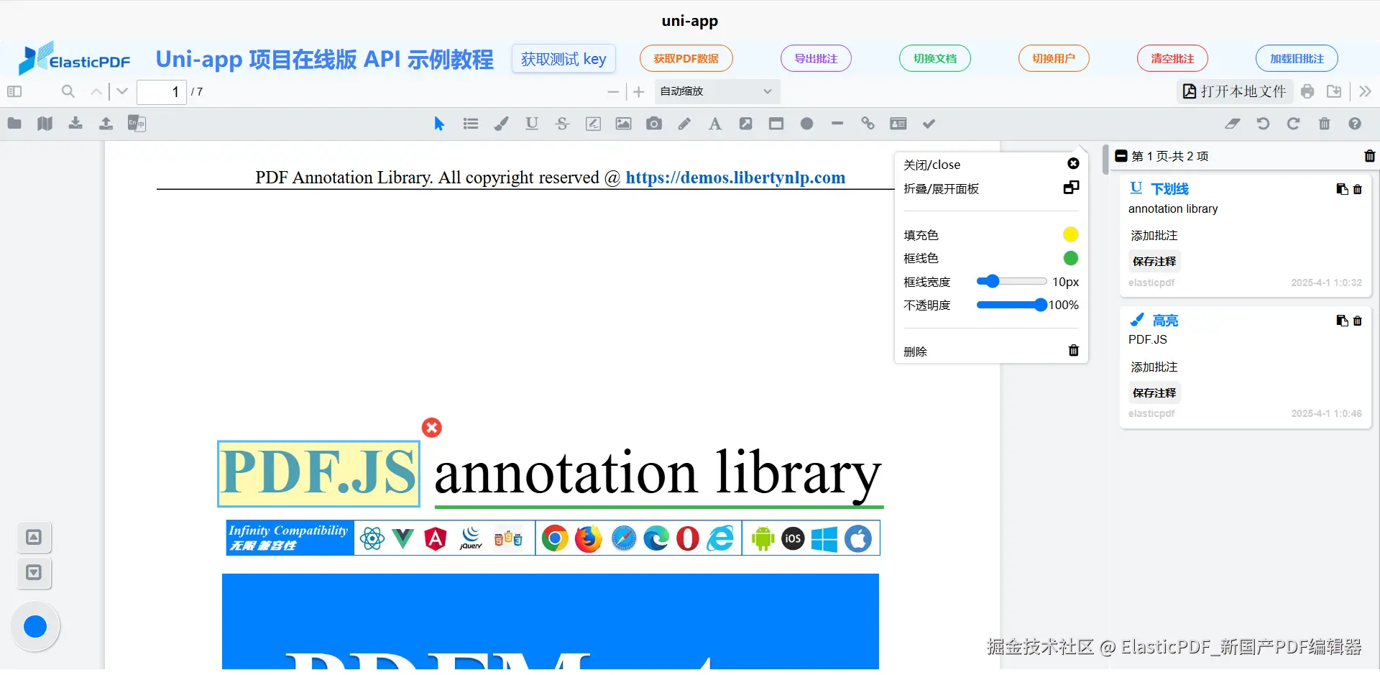
Task: Adjust the 不透明度 opacity slider
Action: point(1011,305)
